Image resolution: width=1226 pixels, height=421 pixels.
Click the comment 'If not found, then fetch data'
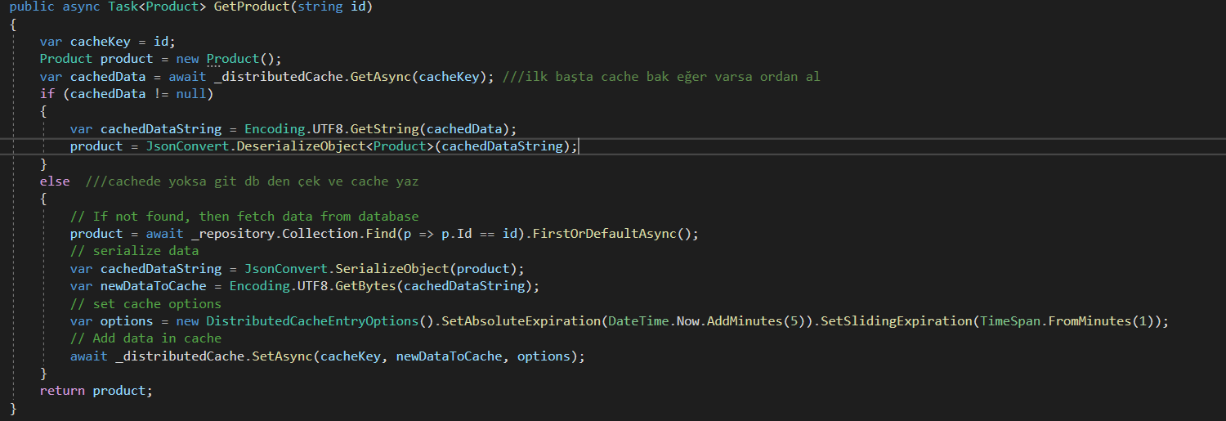tap(244, 217)
